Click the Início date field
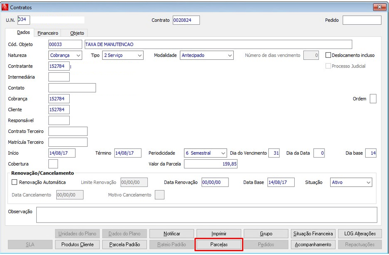The width and height of the screenshot is (389, 255). [62, 153]
